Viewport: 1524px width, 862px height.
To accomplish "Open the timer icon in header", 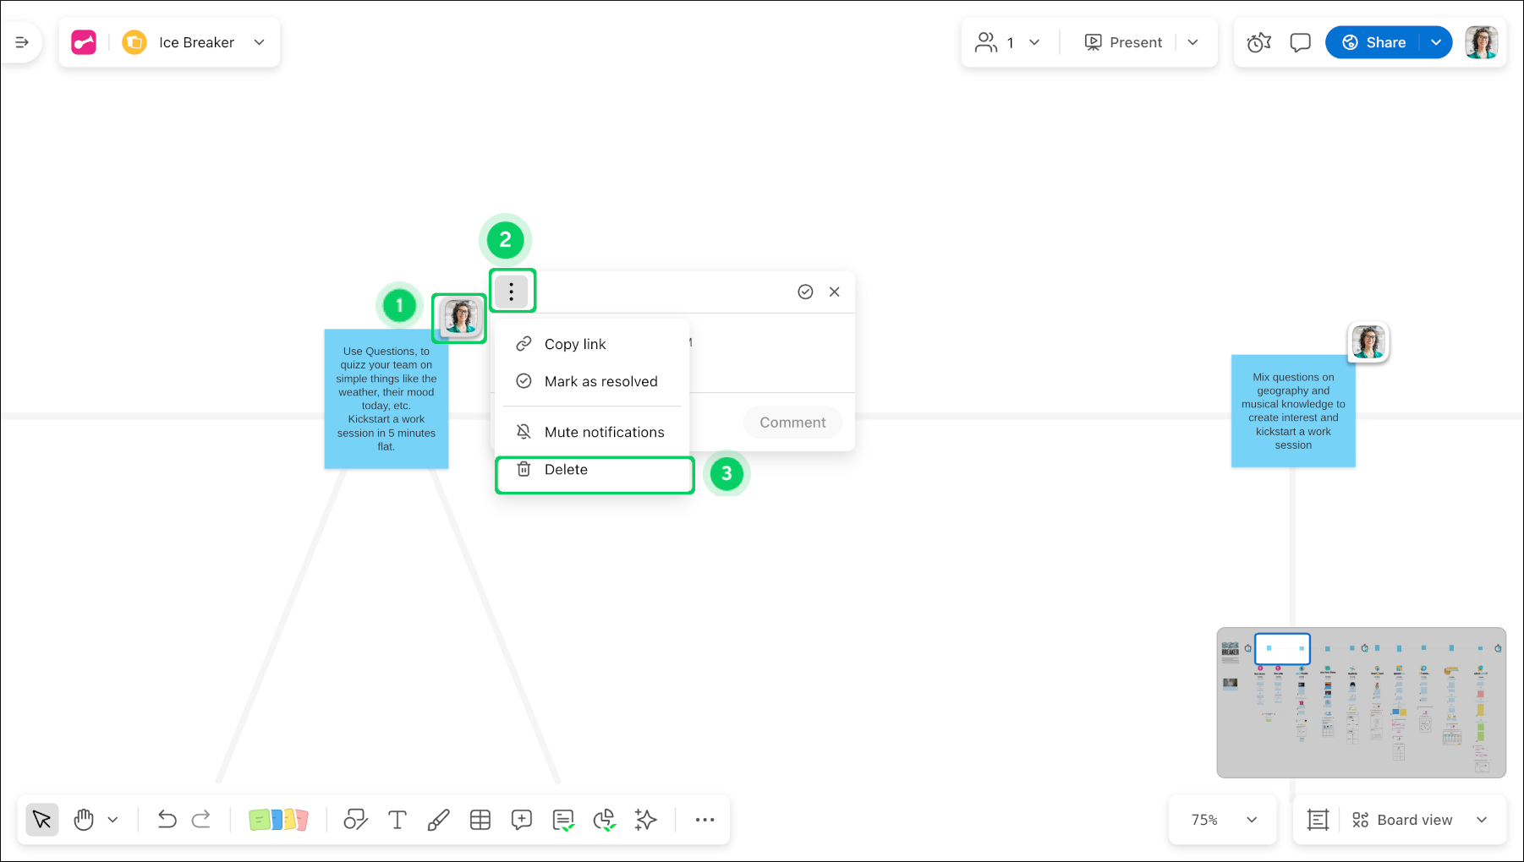I will [1258, 42].
